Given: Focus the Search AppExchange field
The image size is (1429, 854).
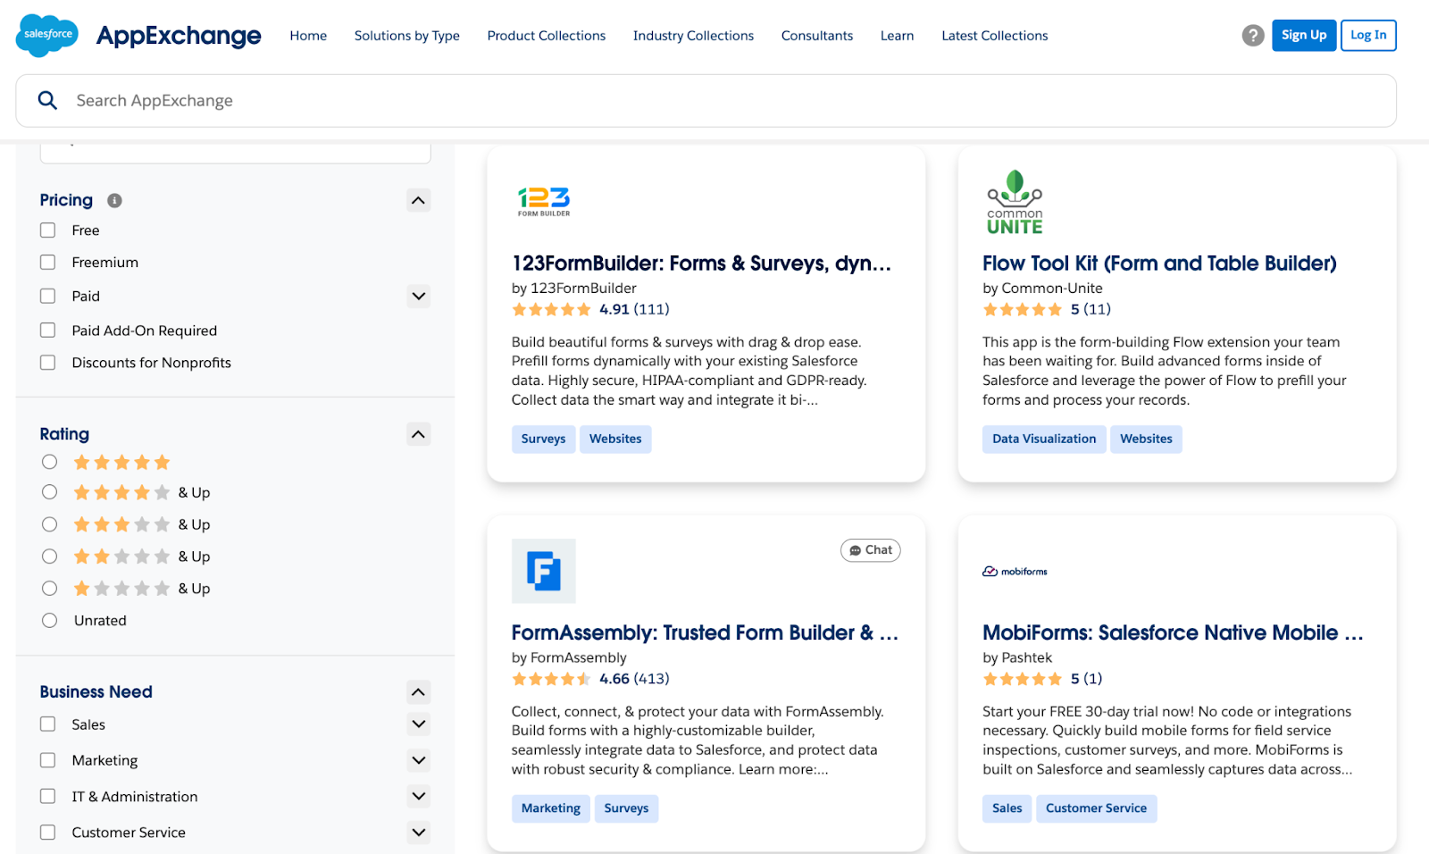Looking at the screenshot, I should tap(706, 101).
